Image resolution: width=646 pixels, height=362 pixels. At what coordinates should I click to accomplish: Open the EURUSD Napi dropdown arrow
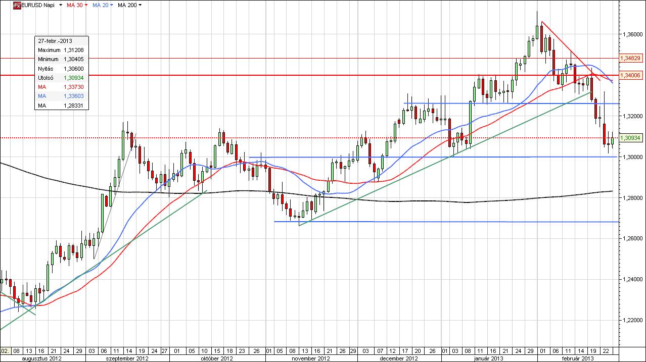click(61, 5)
